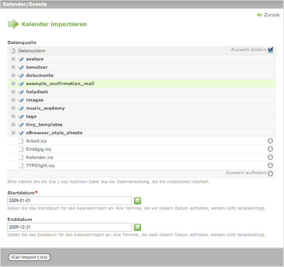
Task: Expand the images folder tree node
Action: 13,100
